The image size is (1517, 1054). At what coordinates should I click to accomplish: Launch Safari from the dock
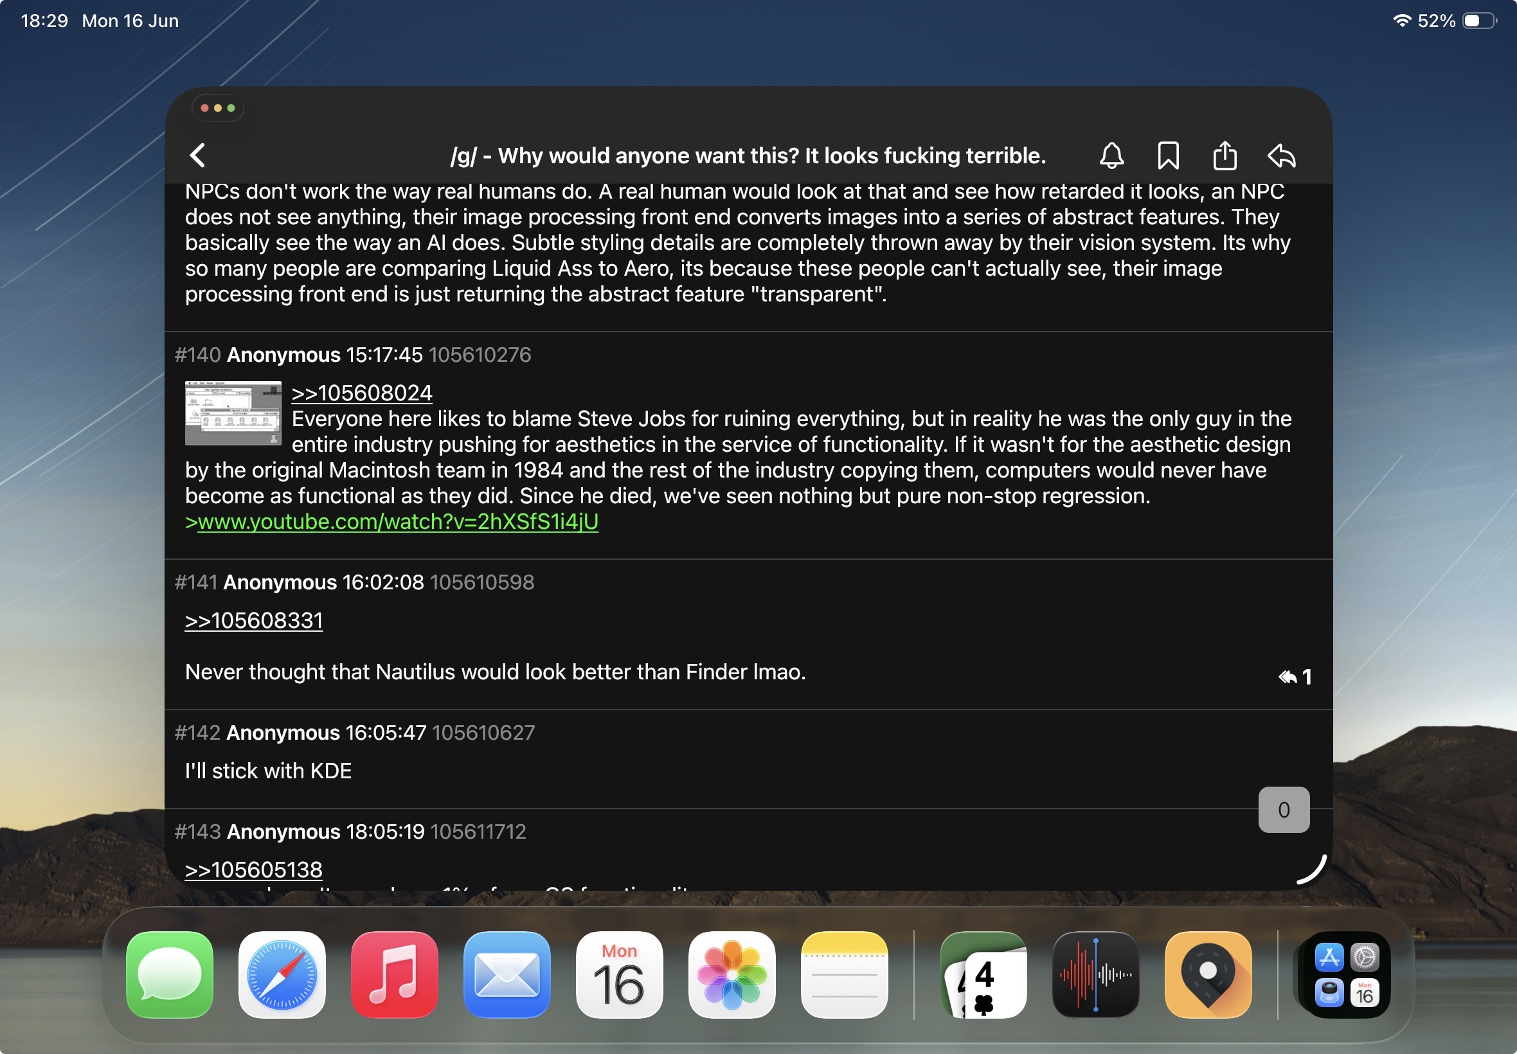tap(282, 975)
